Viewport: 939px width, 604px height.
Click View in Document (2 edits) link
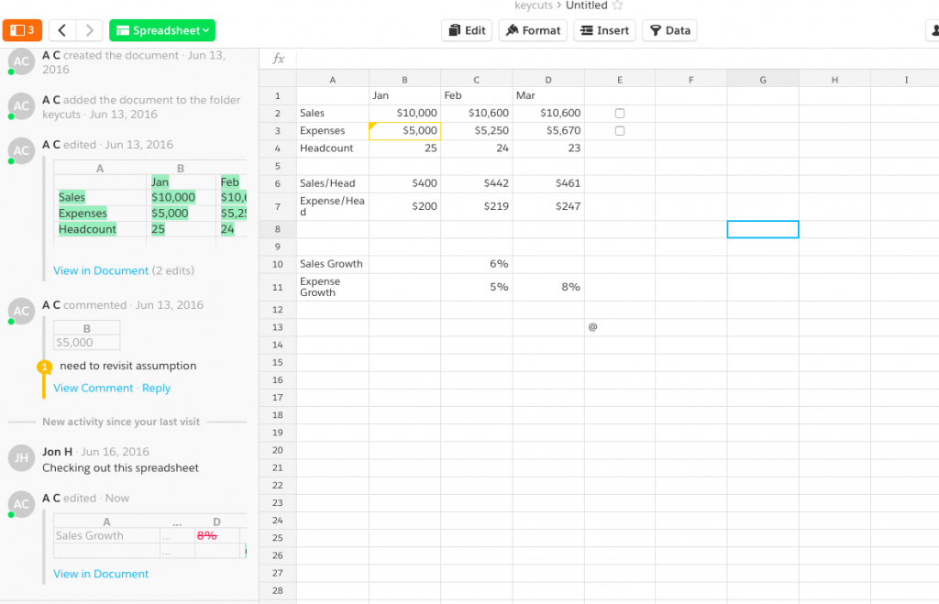(x=101, y=270)
